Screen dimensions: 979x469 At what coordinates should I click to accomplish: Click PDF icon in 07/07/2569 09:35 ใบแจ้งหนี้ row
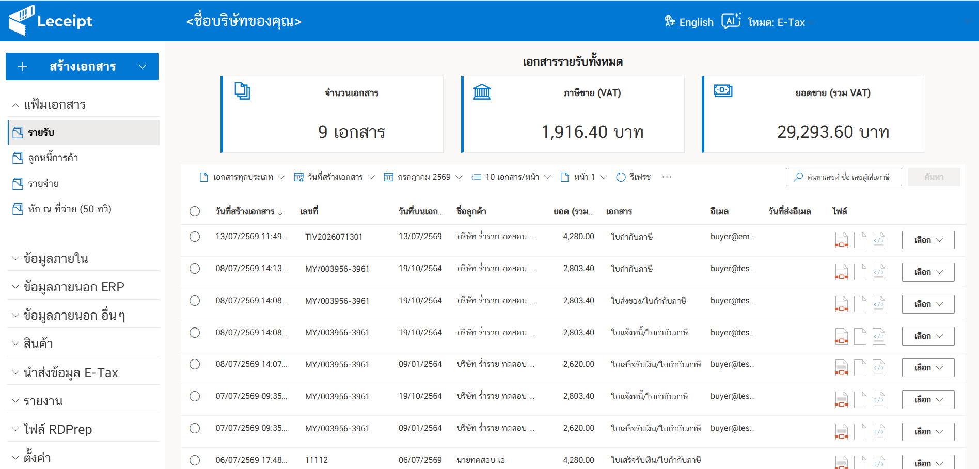tap(842, 400)
